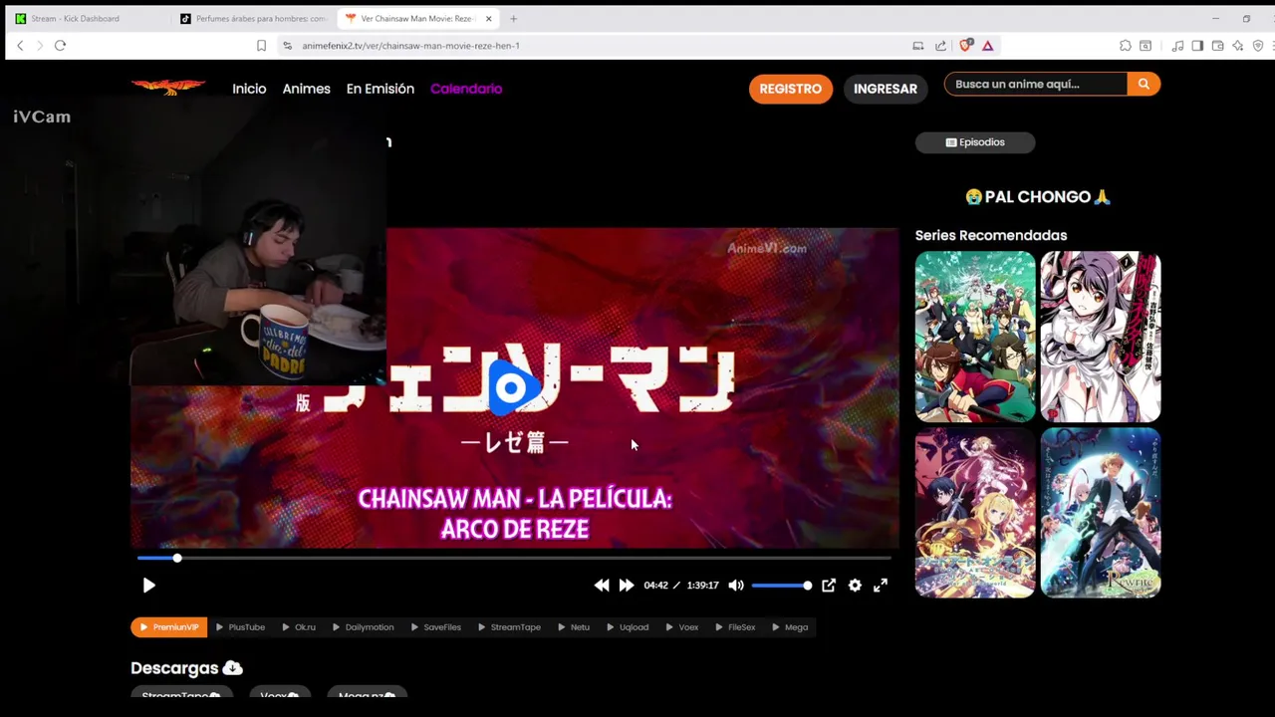This screenshot has width=1275, height=717.
Task: Open the Calendario menu link
Action: coord(466,89)
